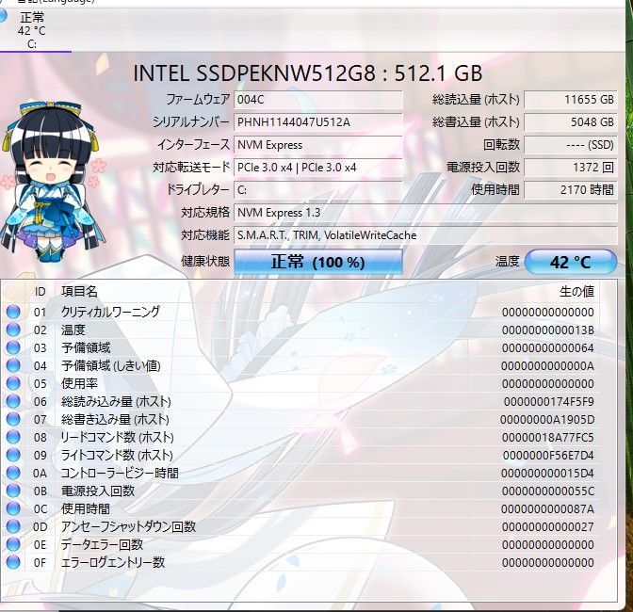Screen dimensions: 633x612
Task: Click the status orb for row 03 予備領域
Action: (13, 347)
